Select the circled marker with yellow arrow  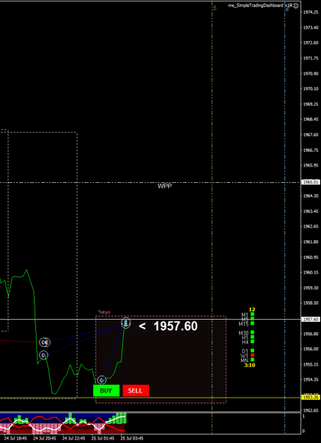[45, 342]
